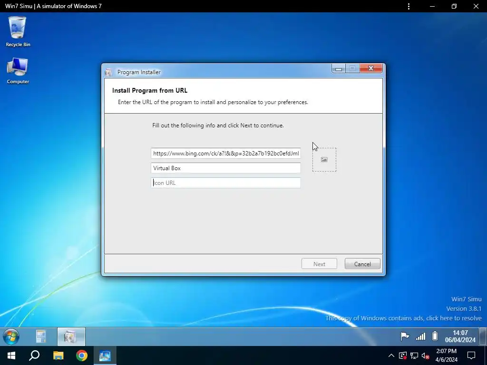Click the Win7 clock showing 14:07

tap(460, 336)
